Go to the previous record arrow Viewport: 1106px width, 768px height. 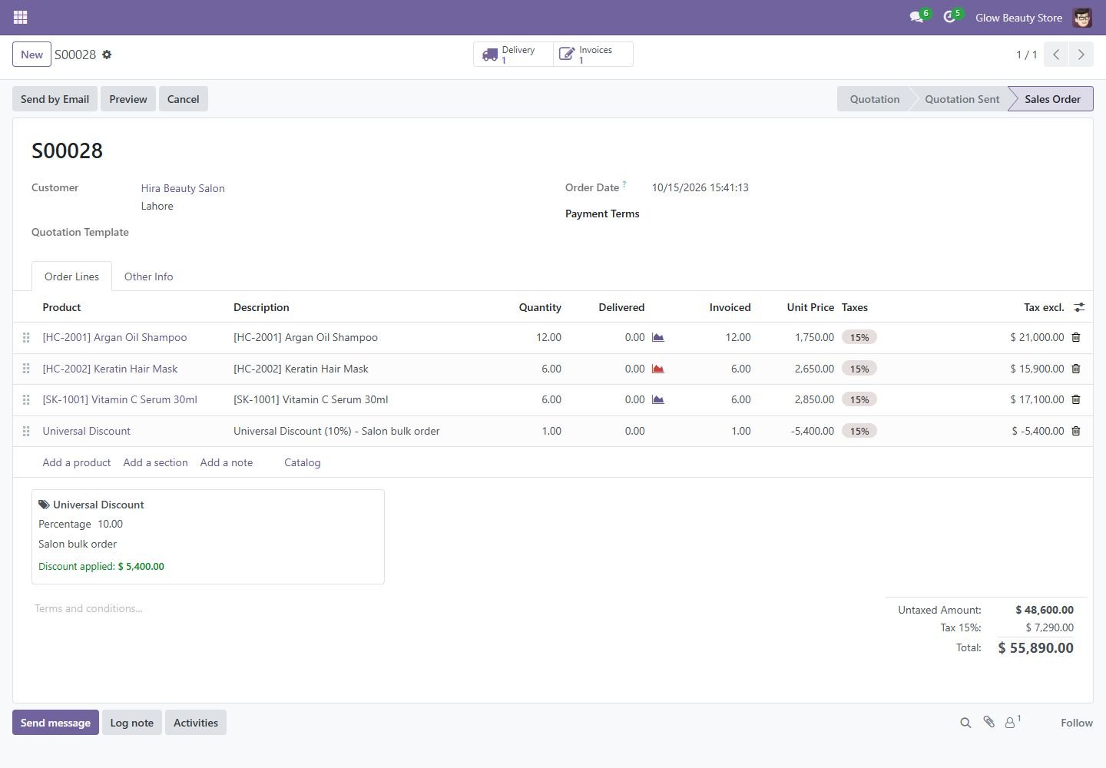click(1056, 55)
